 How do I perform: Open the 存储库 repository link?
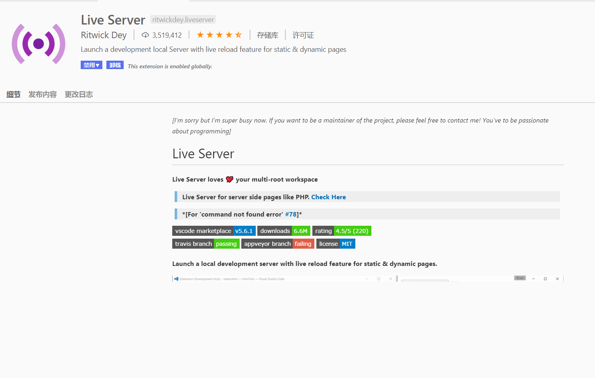267,35
